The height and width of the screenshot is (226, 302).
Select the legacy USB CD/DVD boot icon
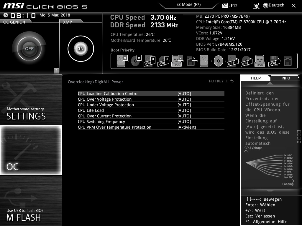pyautogui.click(x=247, y=61)
